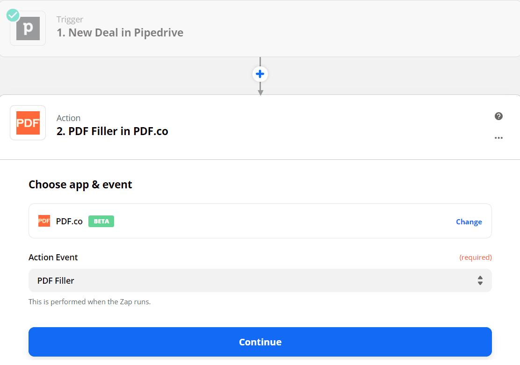This screenshot has height=365, width=520.
Task: Add a new step using the plus icon
Action: (260, 74)
